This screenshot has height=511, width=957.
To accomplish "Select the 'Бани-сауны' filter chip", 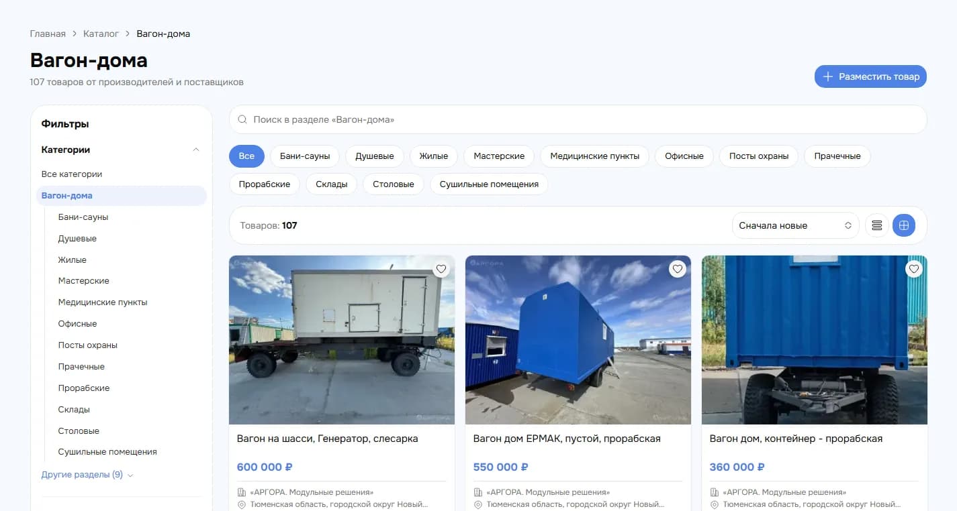I will [305, 156].
